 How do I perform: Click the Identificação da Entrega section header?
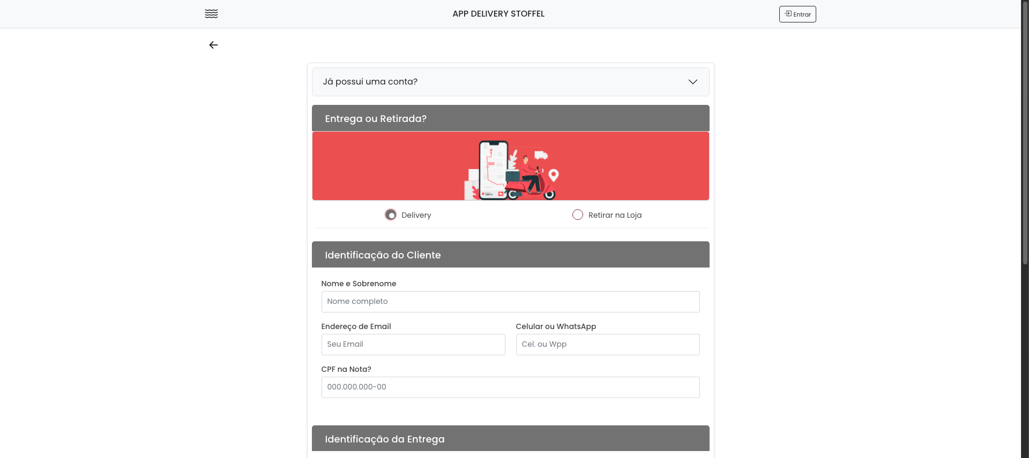tap(511, 439)
